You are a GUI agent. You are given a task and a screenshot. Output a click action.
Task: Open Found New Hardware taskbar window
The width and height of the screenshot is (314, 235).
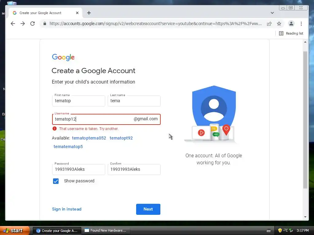(106, 231)
